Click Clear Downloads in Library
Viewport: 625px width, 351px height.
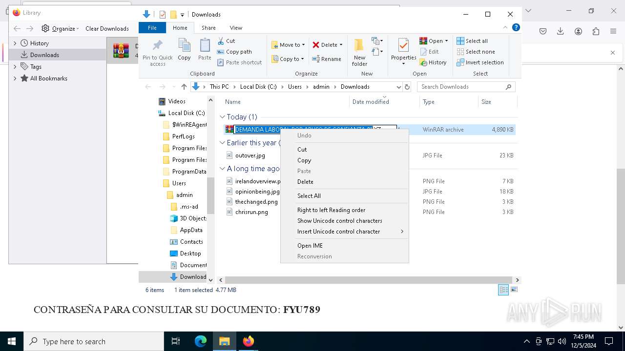pyautogui.click(x=107, y=28)
